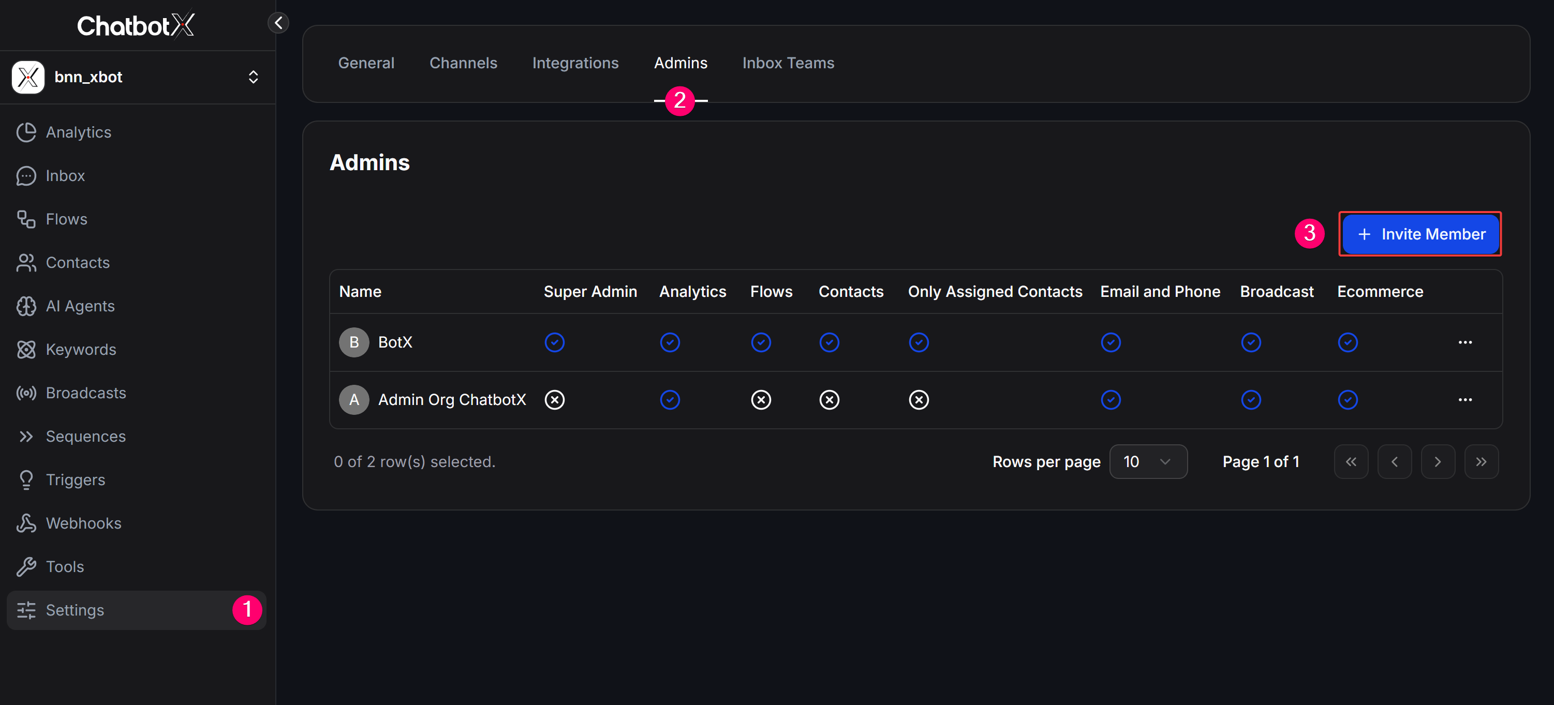Toggle Super Admin for BotX
Viewport: 1554px width, 705px height.
click(x=554, y=342)
